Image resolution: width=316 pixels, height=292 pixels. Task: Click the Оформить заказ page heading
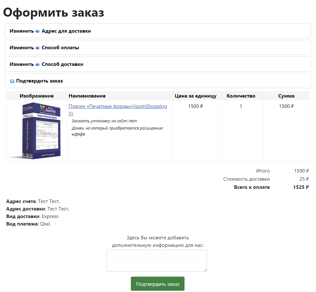[54, 13]
